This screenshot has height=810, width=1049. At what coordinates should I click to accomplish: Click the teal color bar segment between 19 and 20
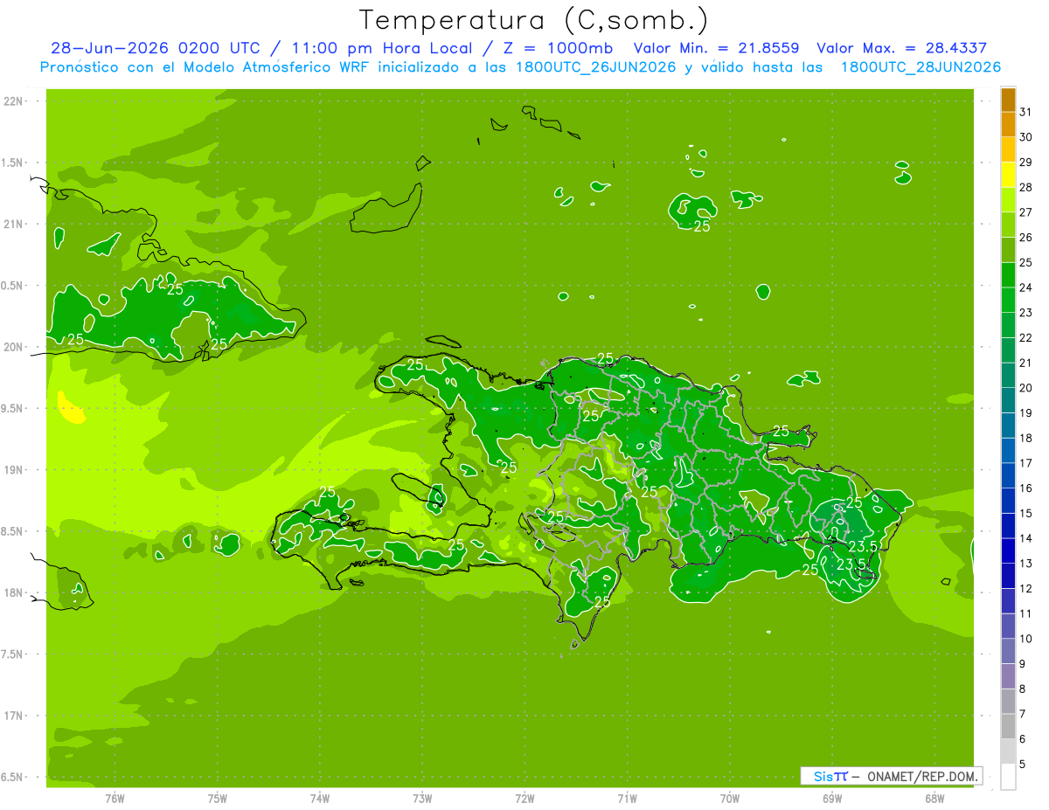[x=1008, y=400]
